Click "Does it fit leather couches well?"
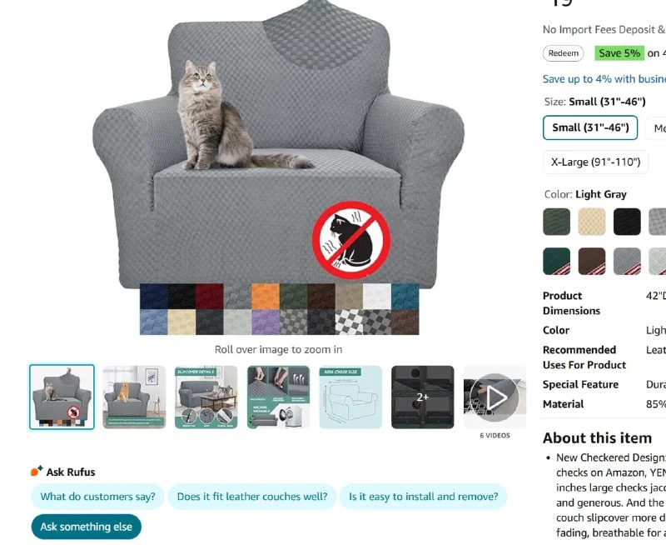Viewport: 666px width, 545px height. tap(252, 497)
